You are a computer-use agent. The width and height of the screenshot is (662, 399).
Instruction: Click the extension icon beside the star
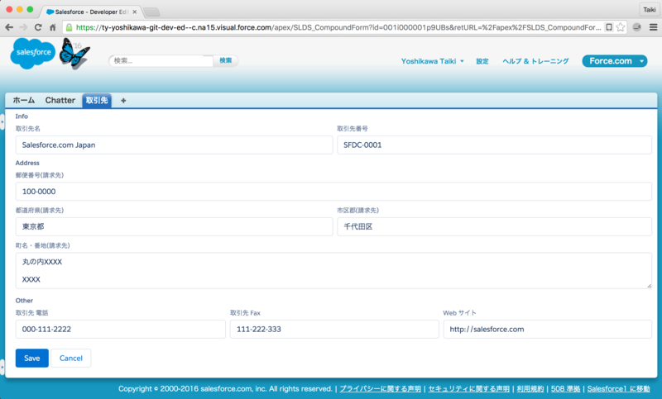click(x=636, y=27)
